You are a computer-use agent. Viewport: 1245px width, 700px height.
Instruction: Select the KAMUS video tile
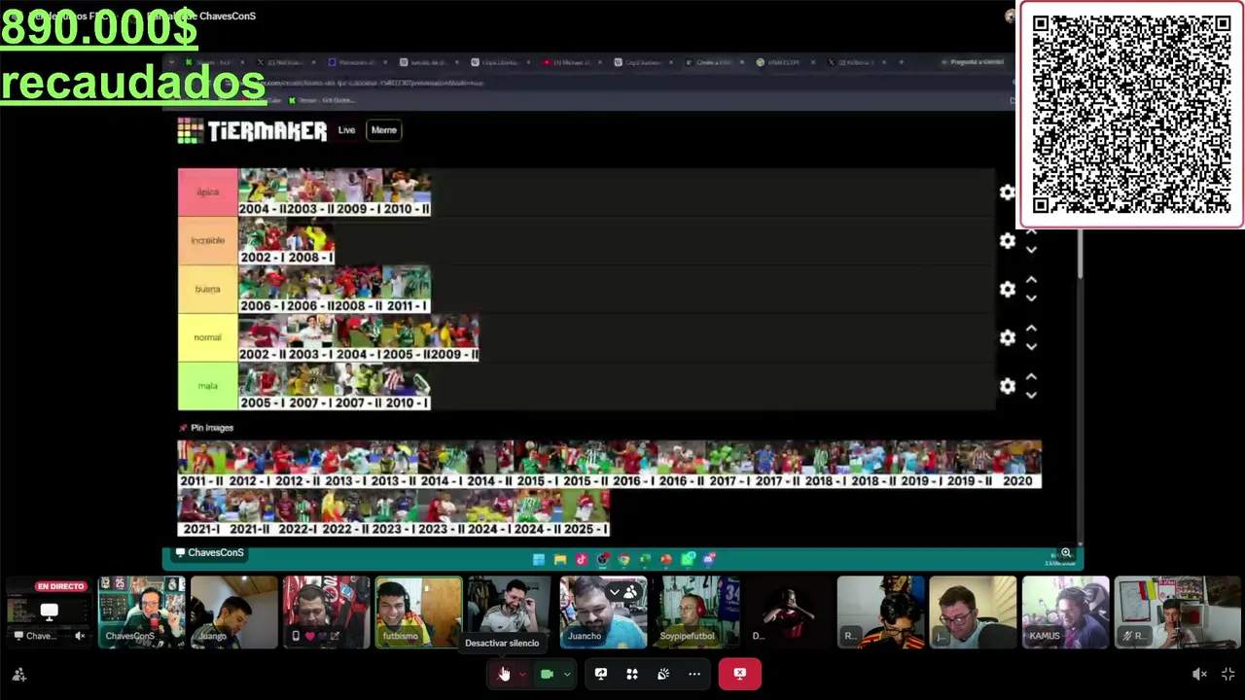point(1065,612)
